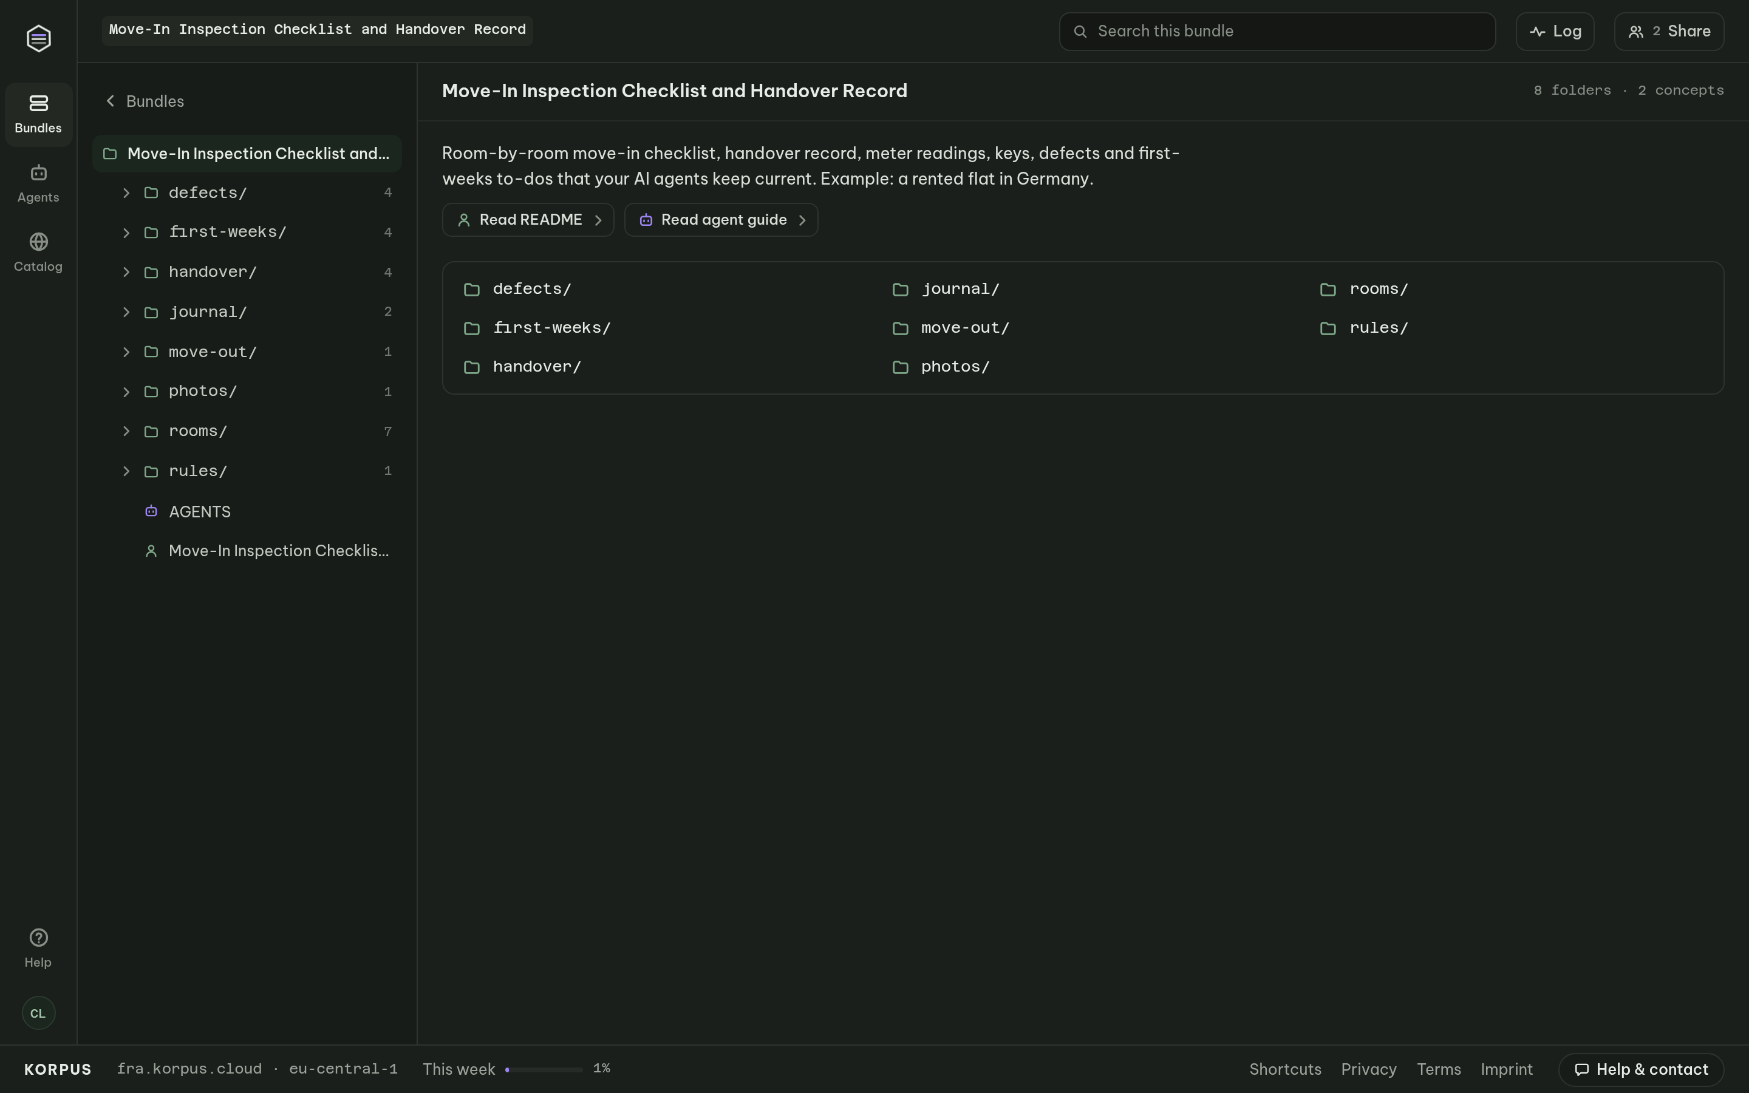
Task: Open the Shortcuts footer link
Action: click(x=1285, y=1069)
